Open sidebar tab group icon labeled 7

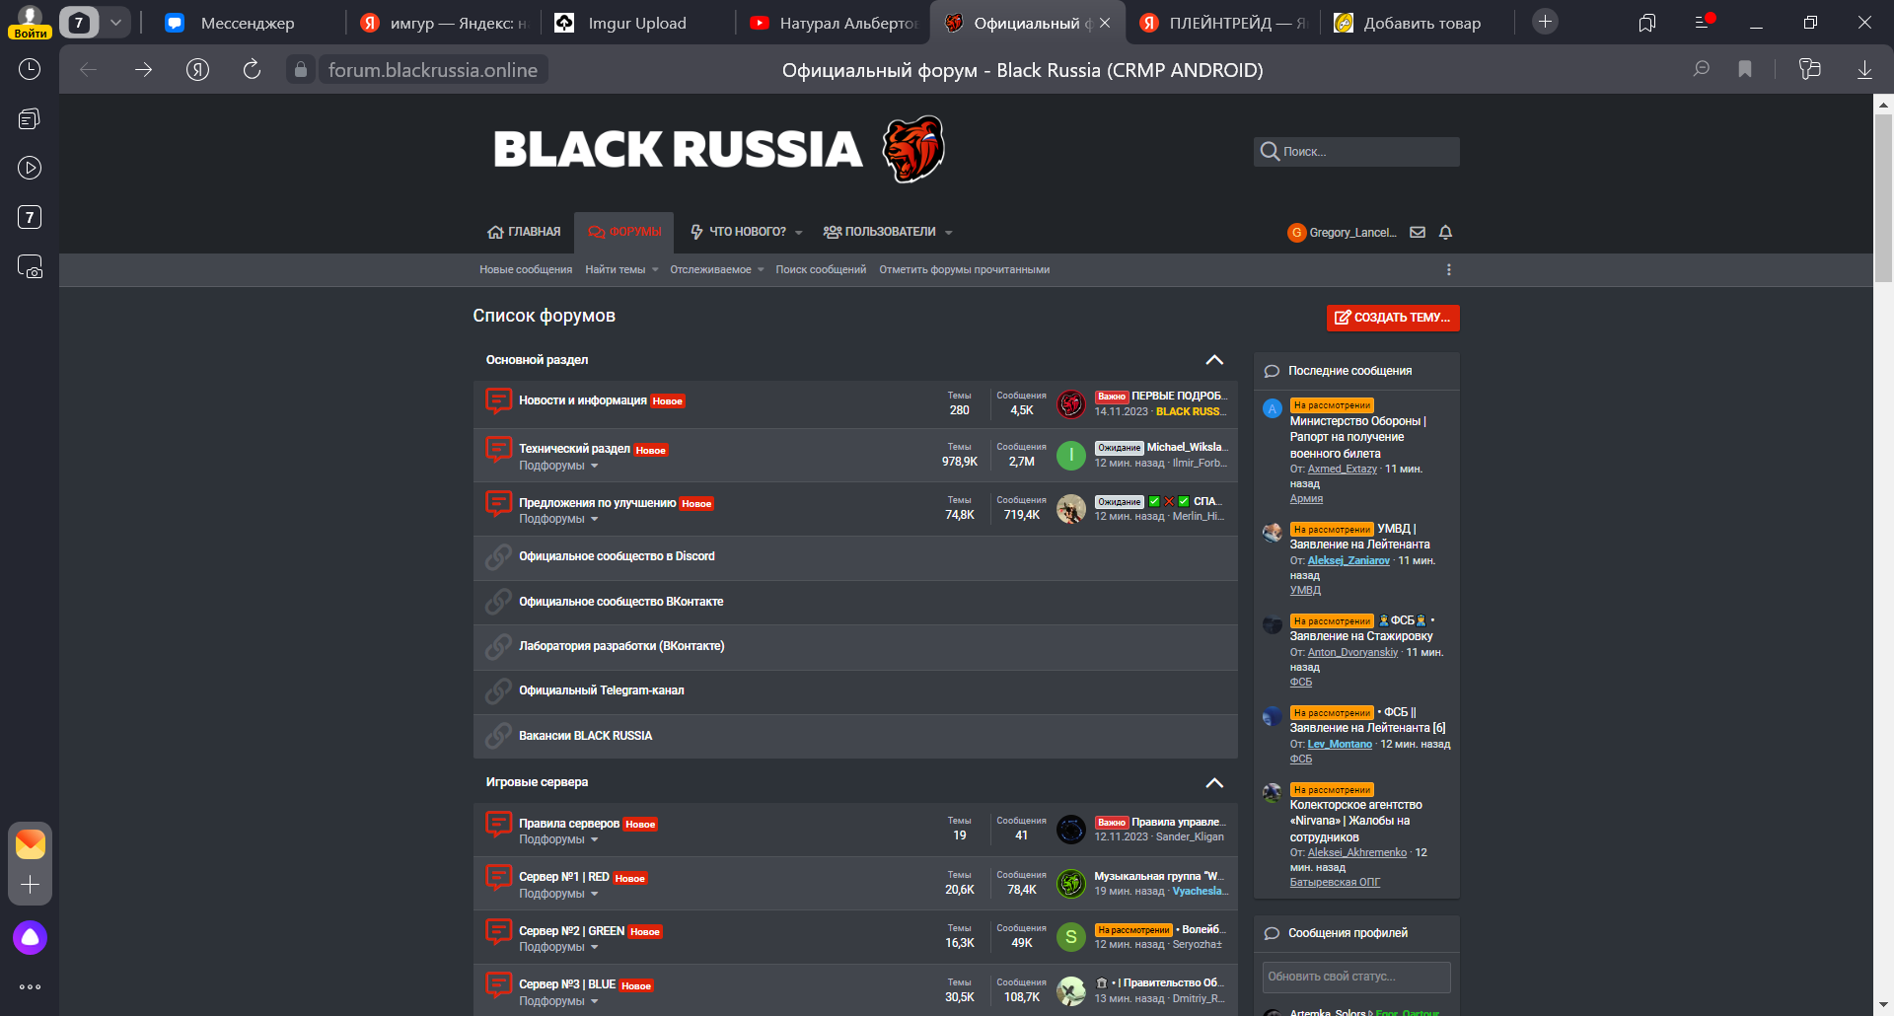[x=30, y=217]
